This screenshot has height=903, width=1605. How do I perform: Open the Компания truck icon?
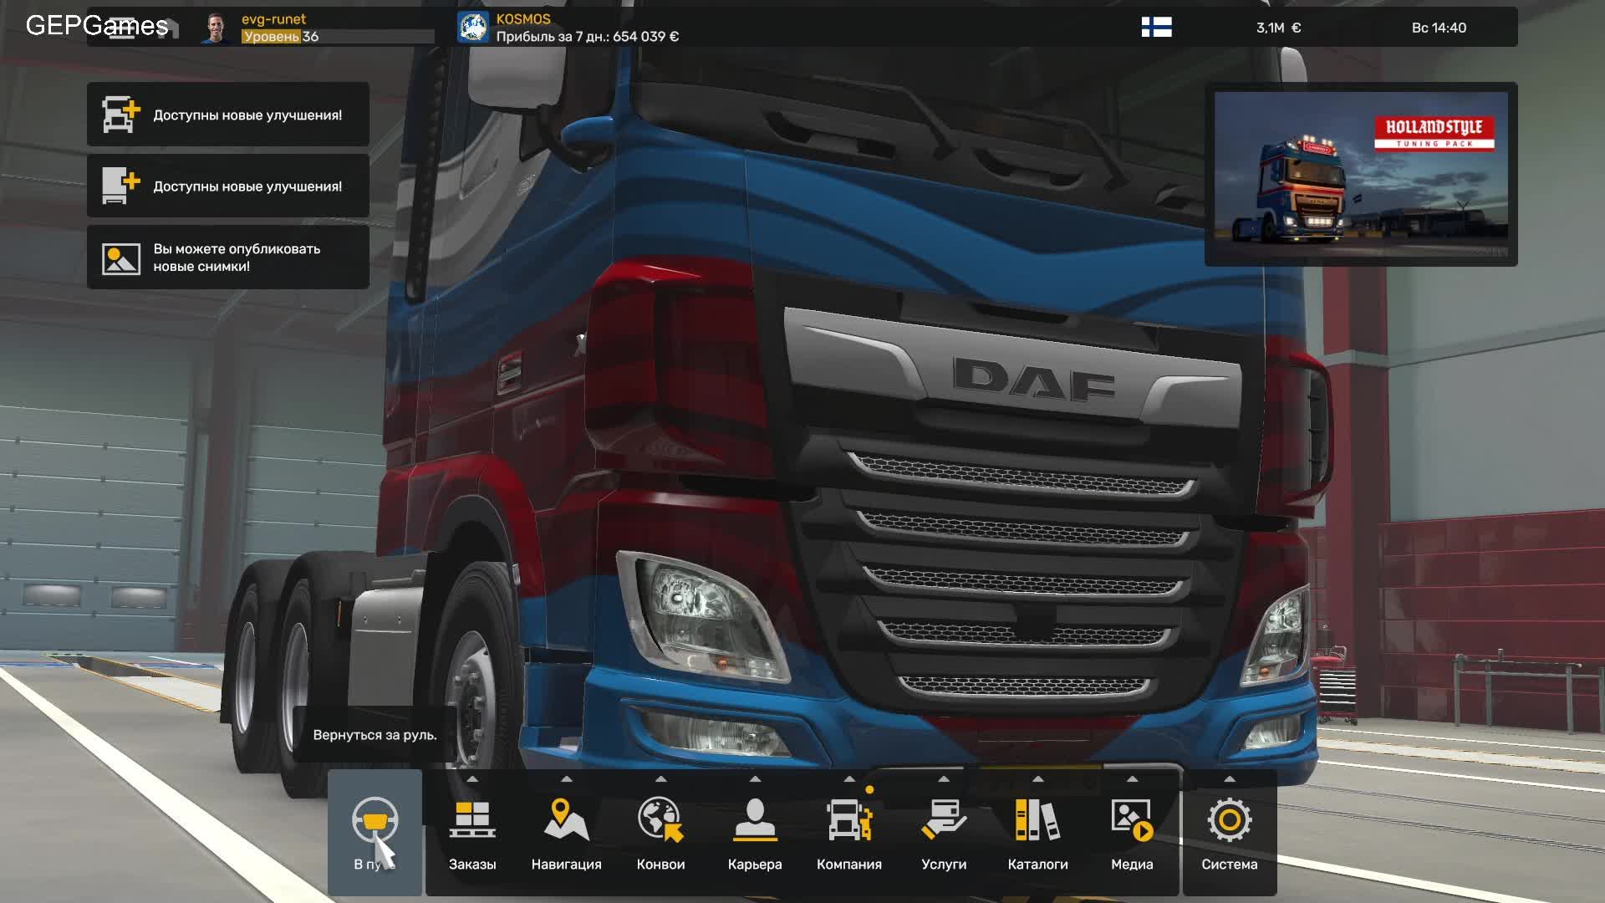click(849, 820)
